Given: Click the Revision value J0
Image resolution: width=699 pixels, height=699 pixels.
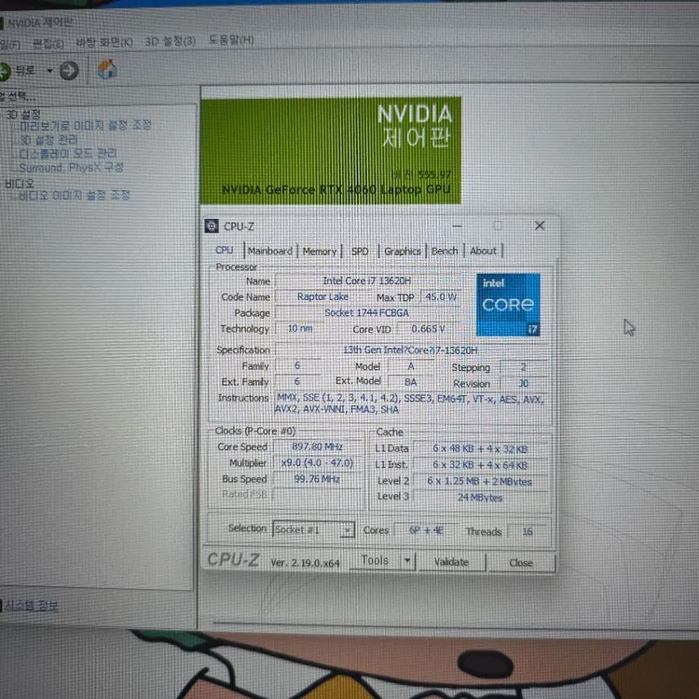Looking at the screenshot, I should (524, 383).
